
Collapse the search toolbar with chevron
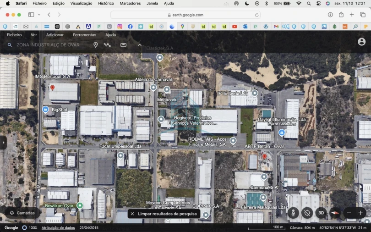pos(140,45)
